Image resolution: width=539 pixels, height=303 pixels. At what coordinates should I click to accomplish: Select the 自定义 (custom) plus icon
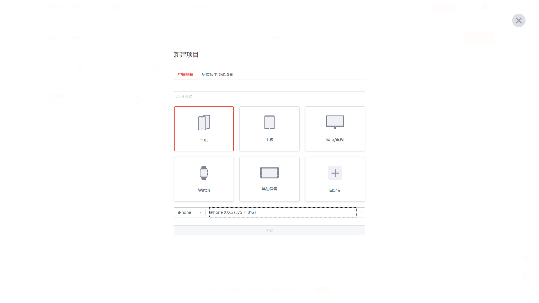point(335,173)
